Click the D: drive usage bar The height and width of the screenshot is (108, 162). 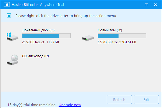[122, 36]
